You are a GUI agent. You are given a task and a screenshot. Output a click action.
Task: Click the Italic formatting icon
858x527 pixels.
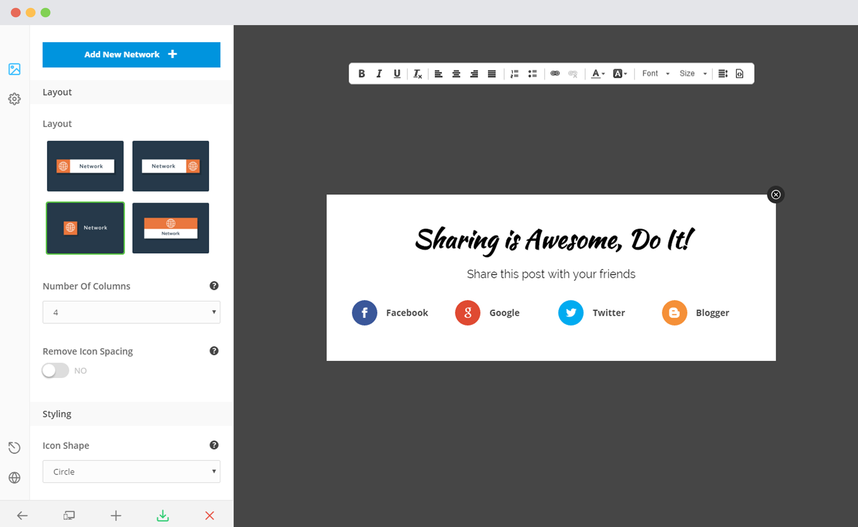point(380,73)
